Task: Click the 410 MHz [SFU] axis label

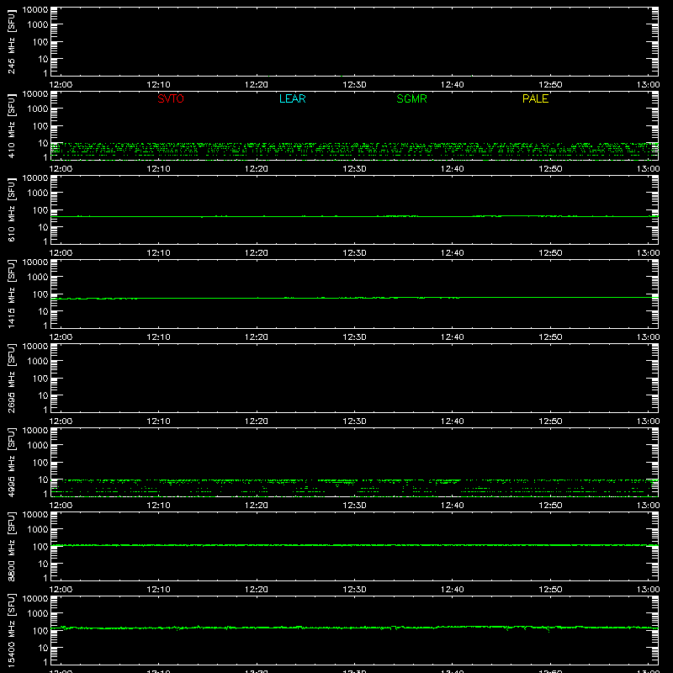Action: pos(11,125)
